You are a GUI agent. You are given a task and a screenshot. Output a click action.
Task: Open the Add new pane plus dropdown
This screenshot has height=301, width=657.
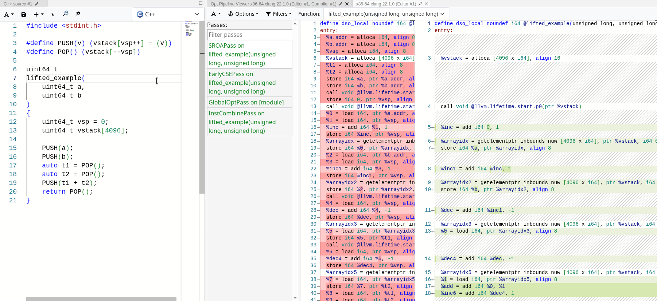[38, 14]
